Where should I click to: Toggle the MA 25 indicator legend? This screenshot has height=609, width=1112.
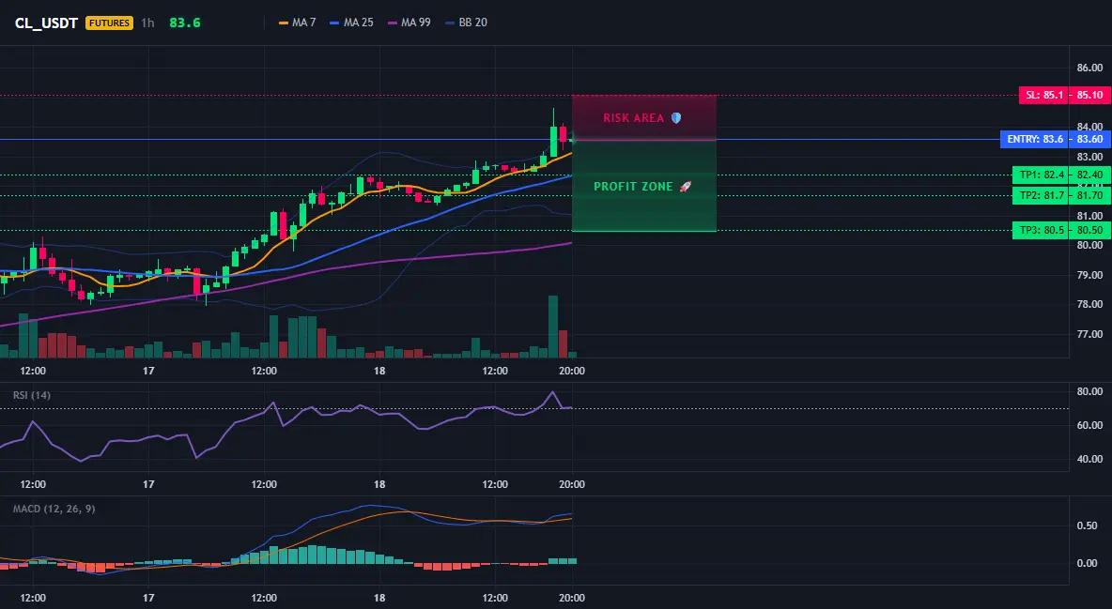[x=352, y=23]
